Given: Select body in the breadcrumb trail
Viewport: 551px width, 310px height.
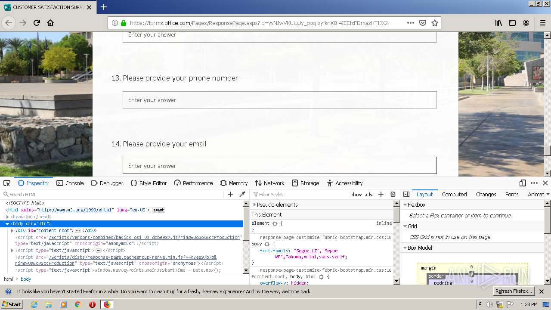Looking at the screenshot, I should pyautogui.click(x=26, y=279).
